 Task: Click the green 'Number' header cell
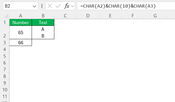[21, 22]
